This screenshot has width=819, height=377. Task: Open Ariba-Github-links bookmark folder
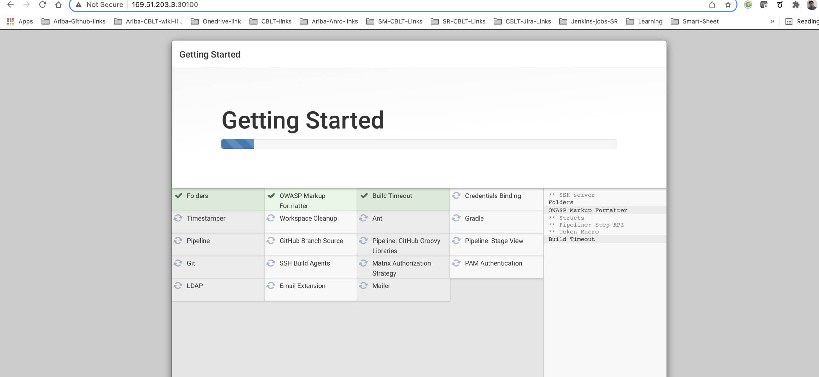click(x=74, y=21)
